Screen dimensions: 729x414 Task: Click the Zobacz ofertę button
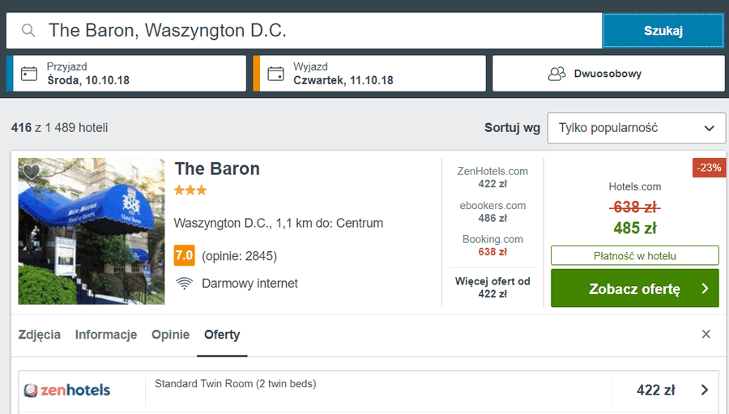click(x=634, y=288)
